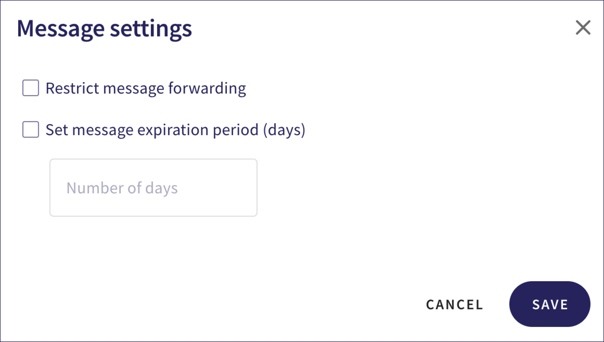Tick the message expiration period checkbox
Viewport: 604px width, 342px height.
(31, 129)
